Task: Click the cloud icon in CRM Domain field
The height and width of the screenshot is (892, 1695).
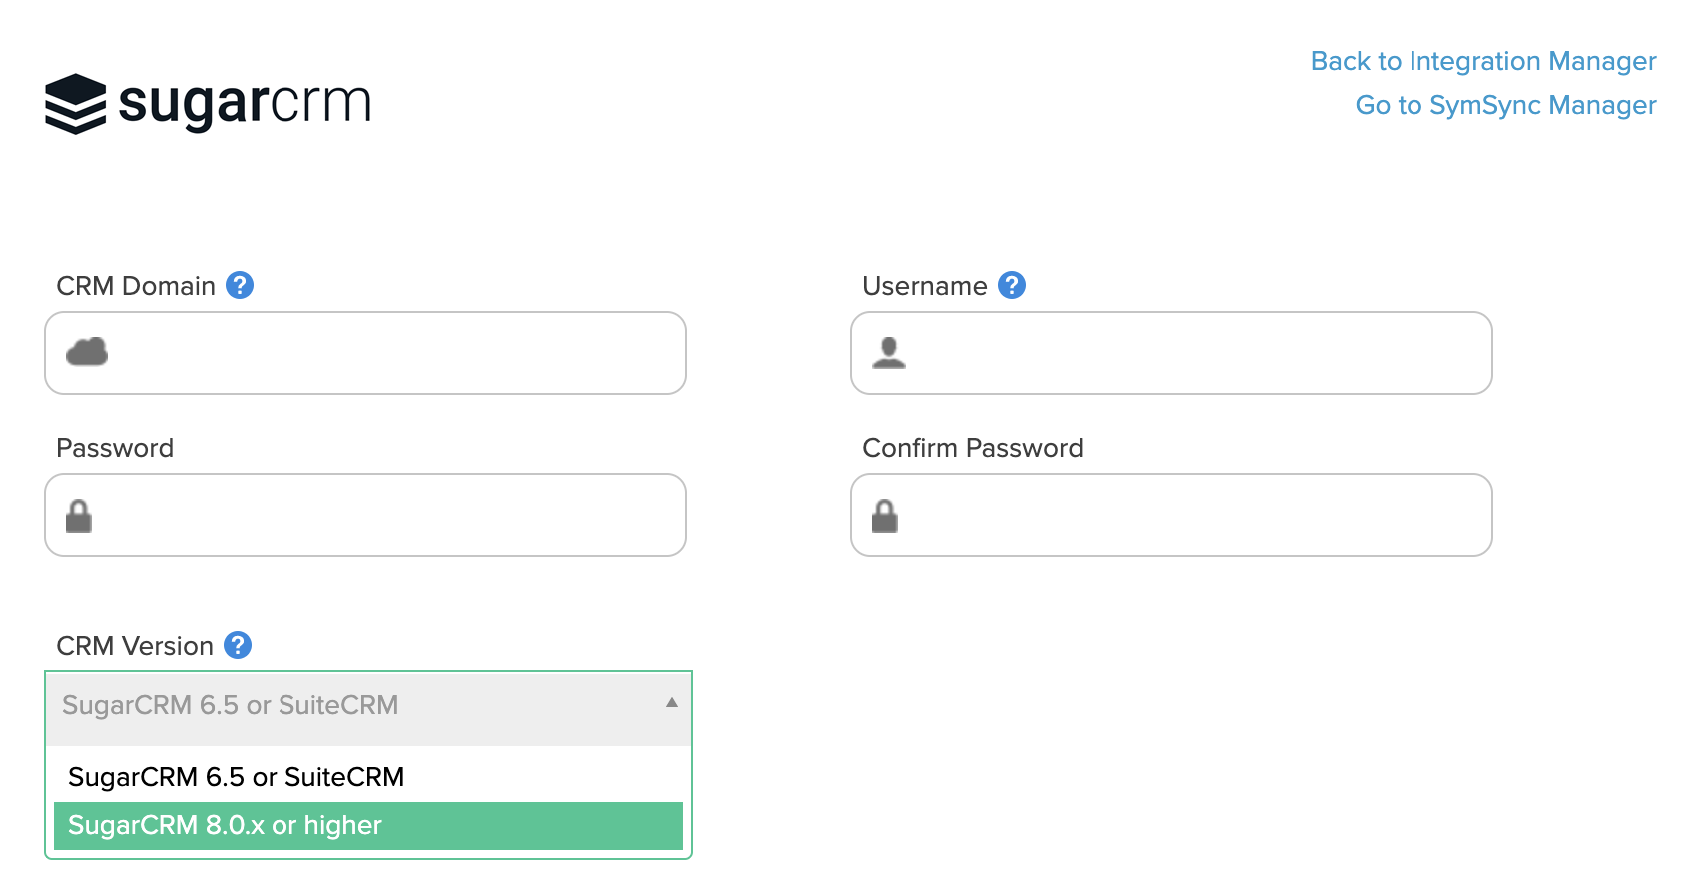Action: point(87,352)
